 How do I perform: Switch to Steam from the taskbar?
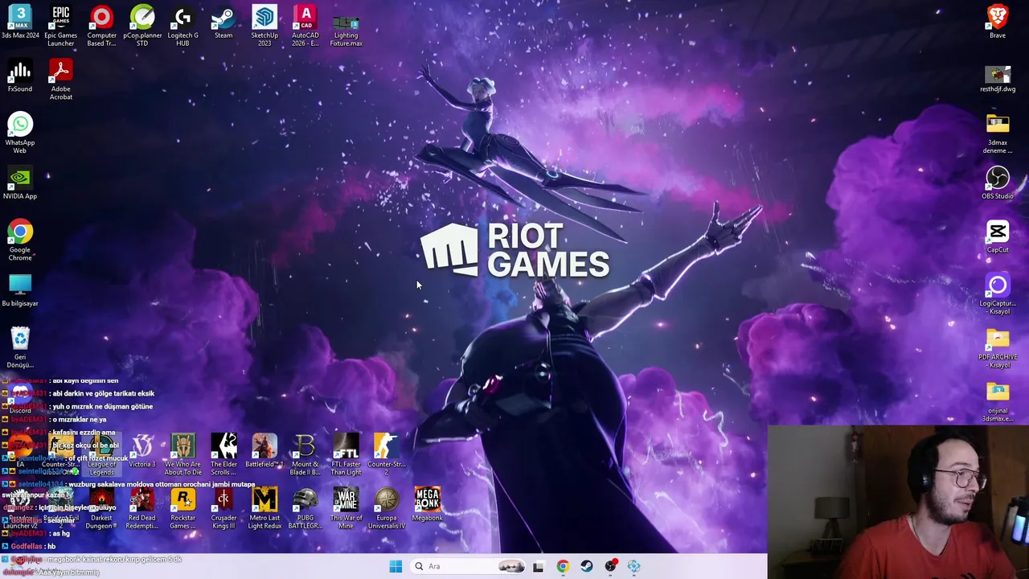587,566
